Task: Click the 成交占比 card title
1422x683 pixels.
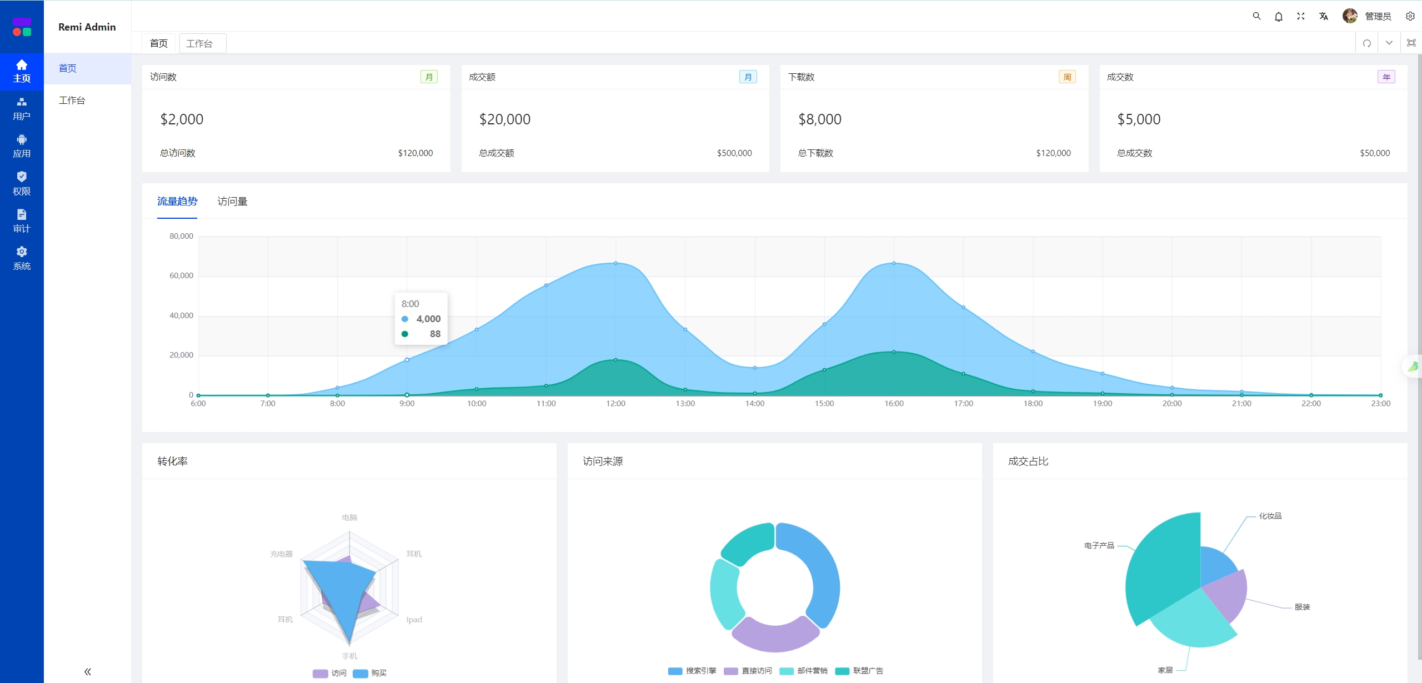Action: pos(1028,461)
